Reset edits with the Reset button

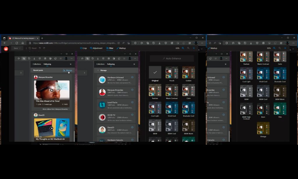33,48
